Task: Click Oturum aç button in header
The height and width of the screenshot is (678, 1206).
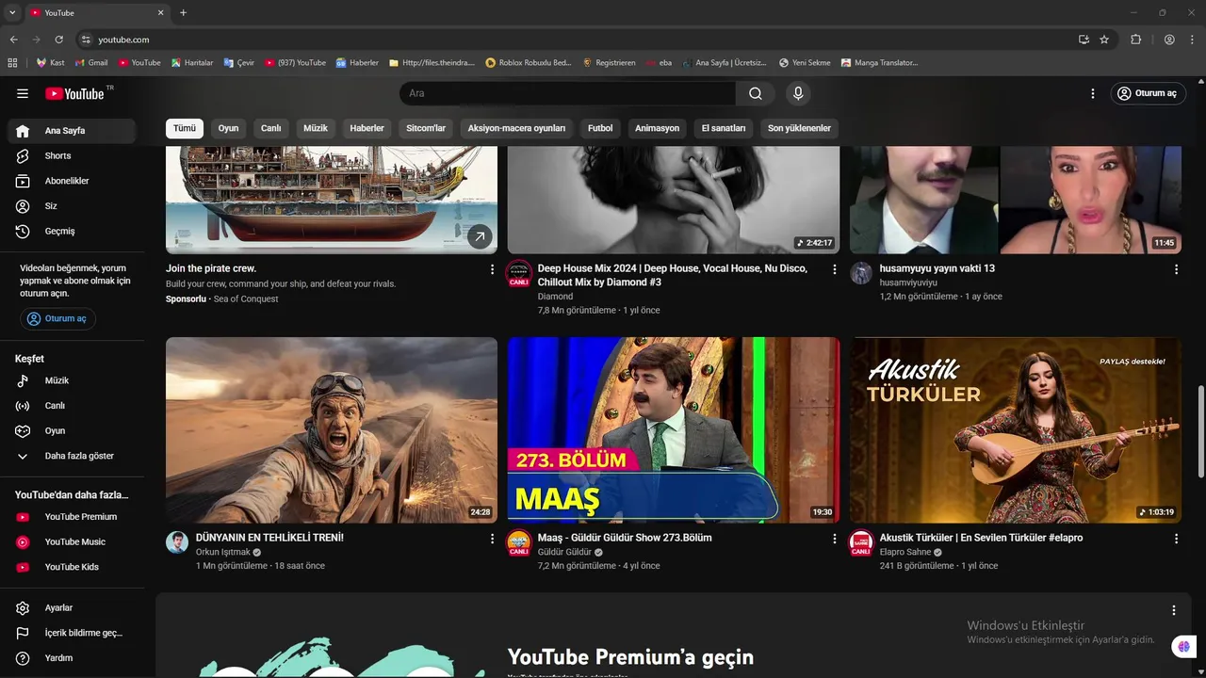Action: pyautogui.click(x=1147, y=93)
